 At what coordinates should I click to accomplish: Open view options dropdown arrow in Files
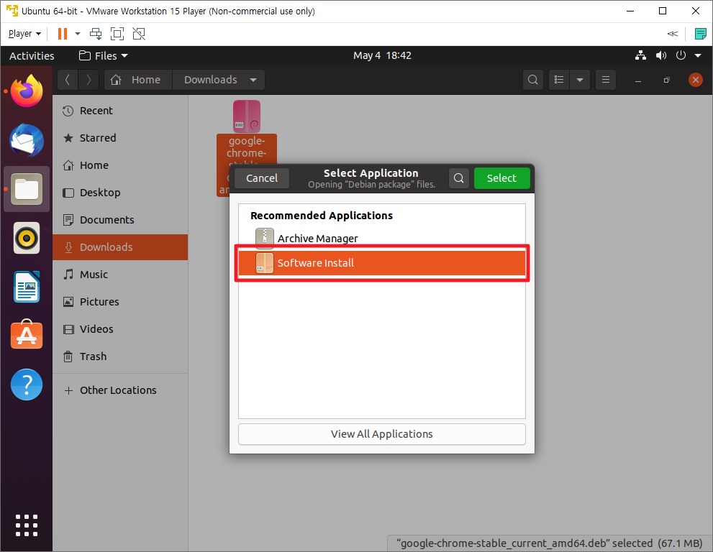point(580,80)
